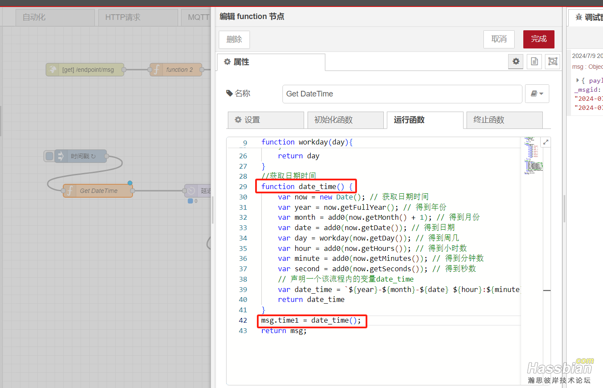
Task: Click the code minimap on the editor
Action: coord(533,156)
